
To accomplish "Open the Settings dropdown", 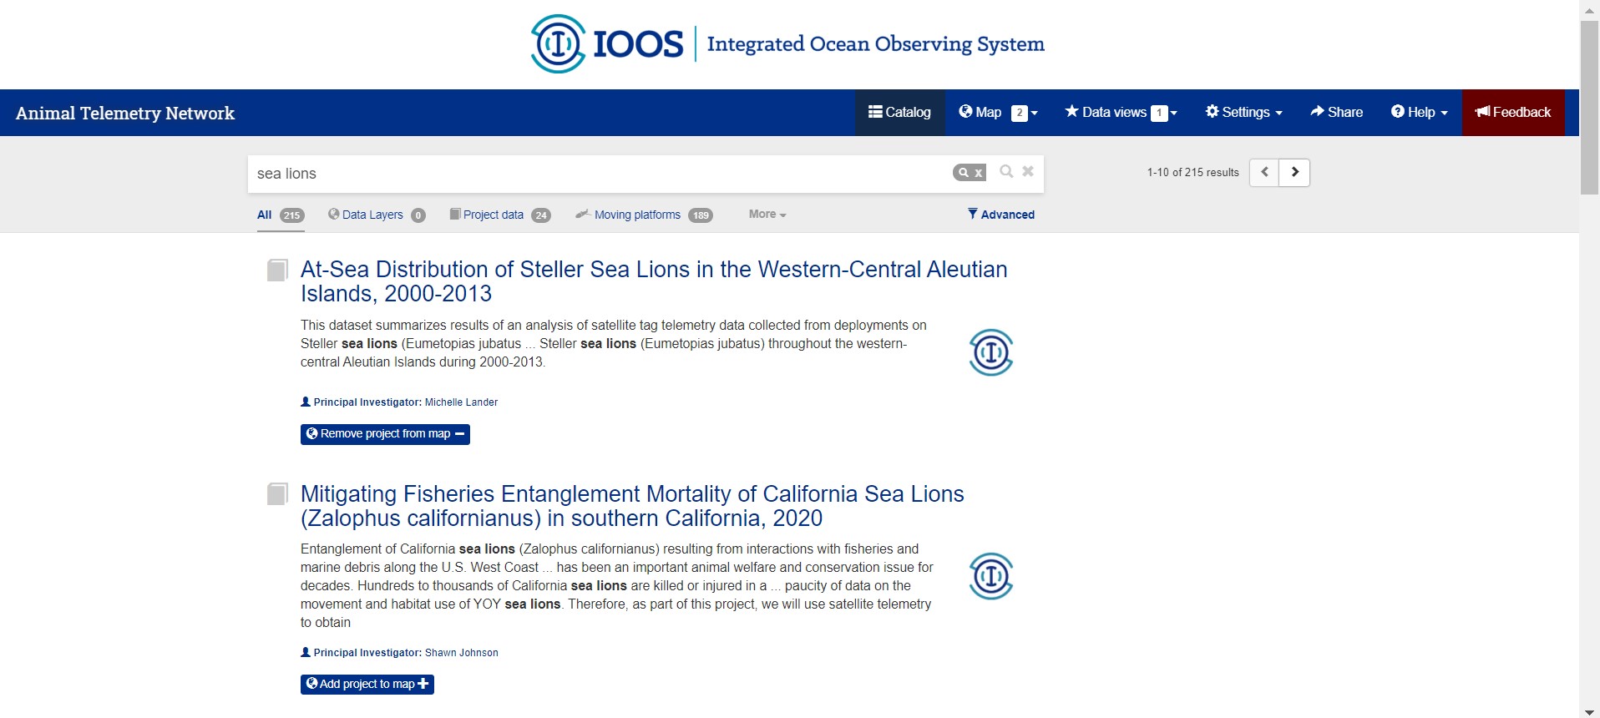I will click(x=1243, y=113).
